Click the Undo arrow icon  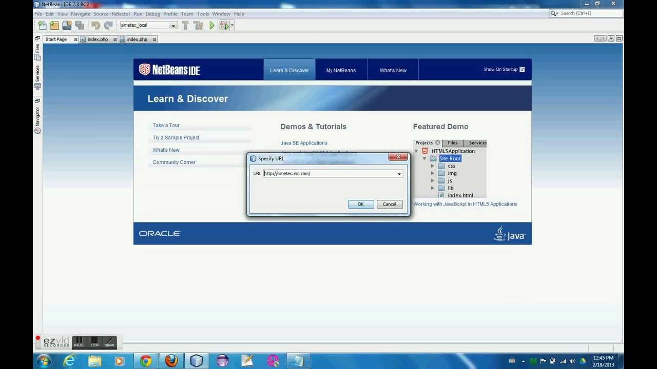[x=95, y=25]
